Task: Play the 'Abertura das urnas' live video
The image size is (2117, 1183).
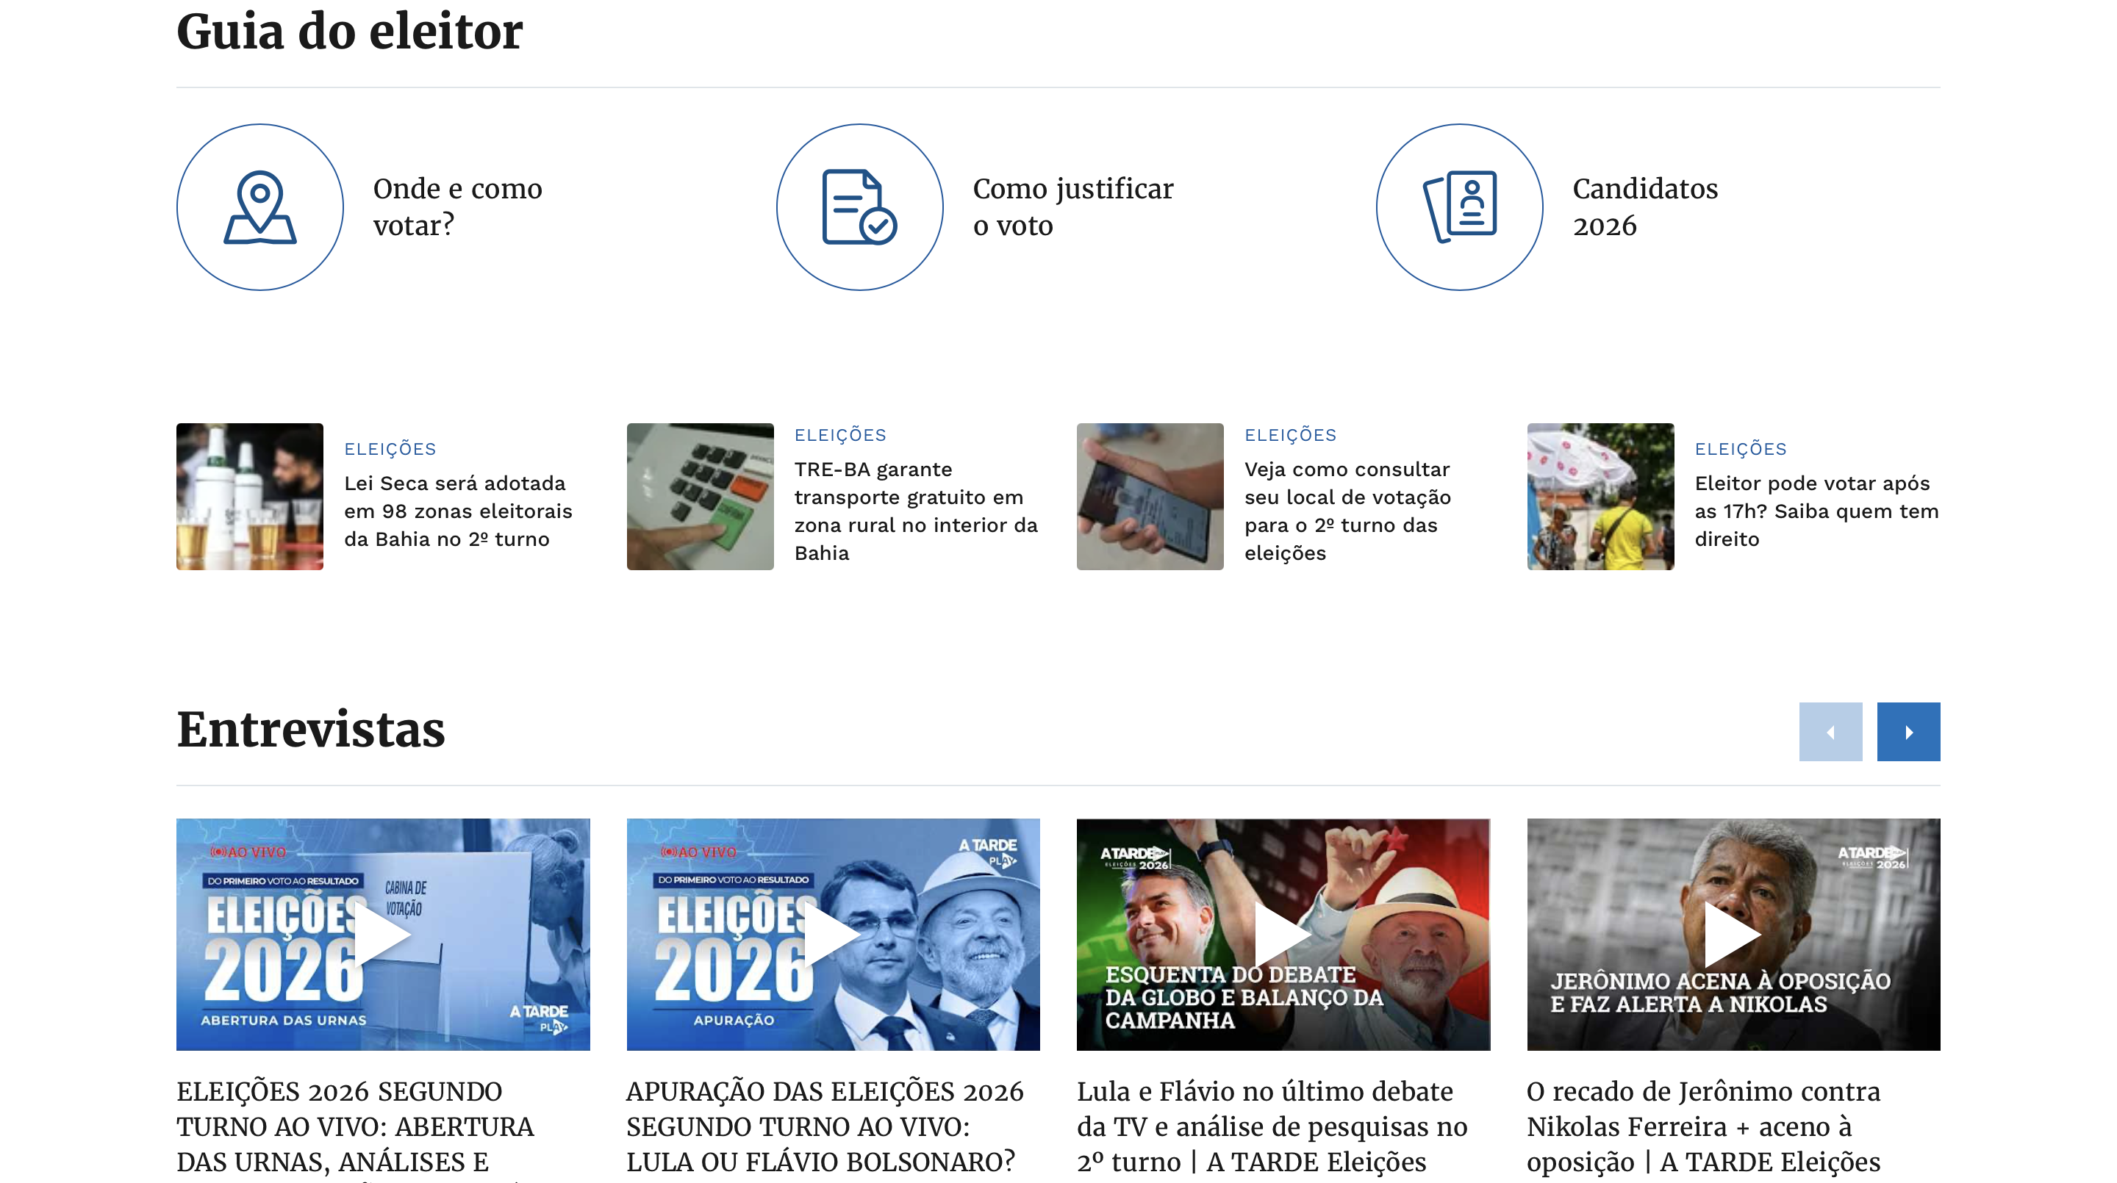Action: point(383,934)
